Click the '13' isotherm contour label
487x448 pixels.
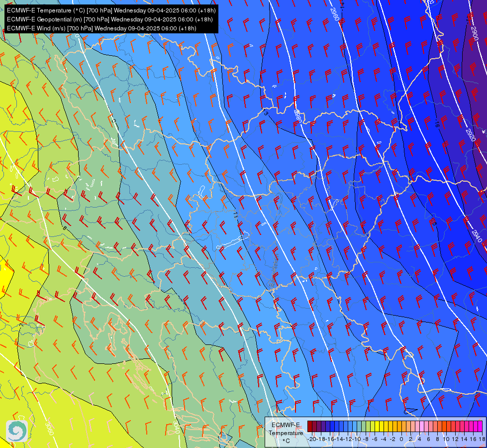[265, 112]
